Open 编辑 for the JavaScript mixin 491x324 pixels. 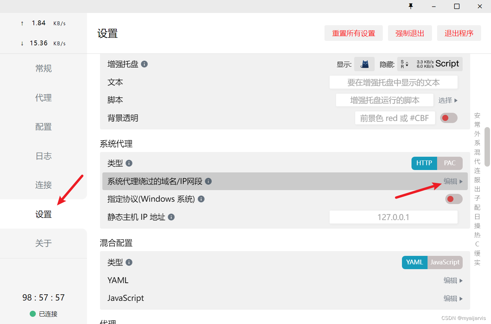pos(453,298)
